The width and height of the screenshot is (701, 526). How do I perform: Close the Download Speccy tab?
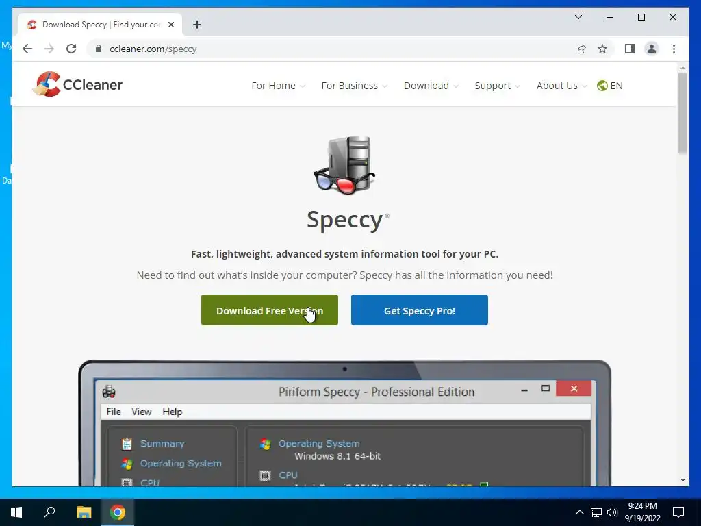171,25
